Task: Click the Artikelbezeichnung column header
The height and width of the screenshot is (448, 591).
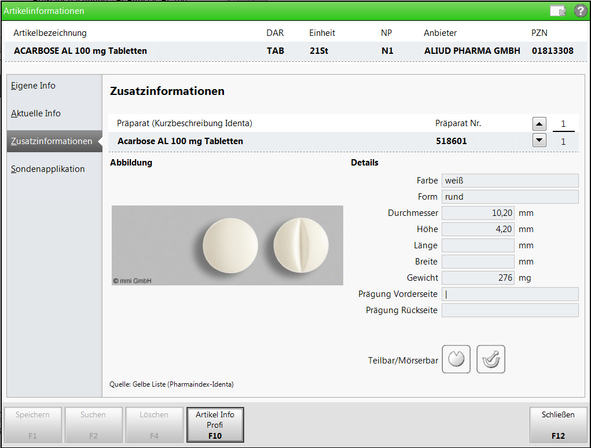Action: click(x=50, y=33)
